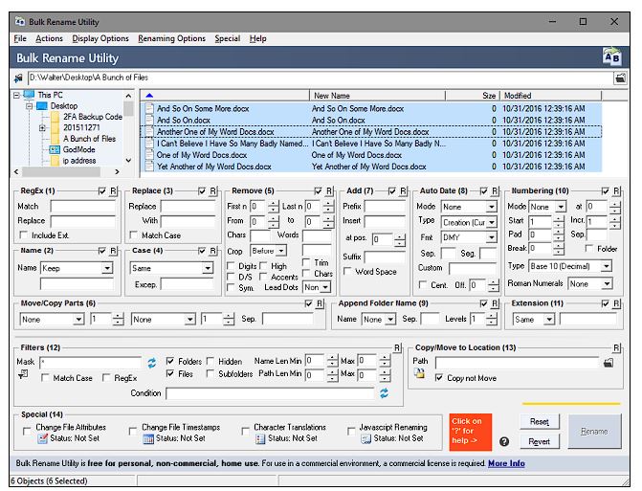The image size is (642, 491).
Task: Collapse the This PC tree node
Action: (x=16, y=95)
